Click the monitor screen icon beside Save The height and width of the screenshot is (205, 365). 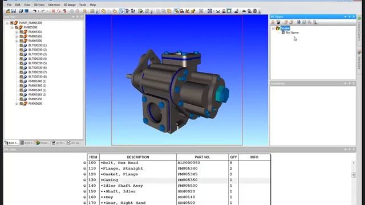(x=27, y=11)
